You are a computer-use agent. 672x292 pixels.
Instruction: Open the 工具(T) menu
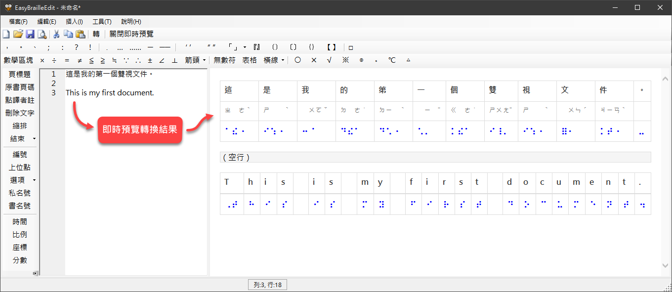[102, 22]
